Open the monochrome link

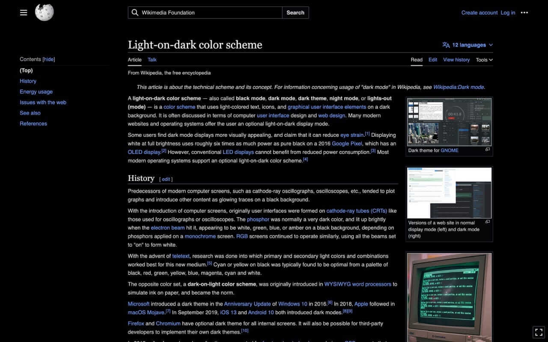pos(200,236)
